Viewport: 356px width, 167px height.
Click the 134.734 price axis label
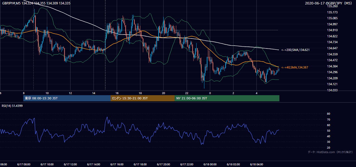332,42
